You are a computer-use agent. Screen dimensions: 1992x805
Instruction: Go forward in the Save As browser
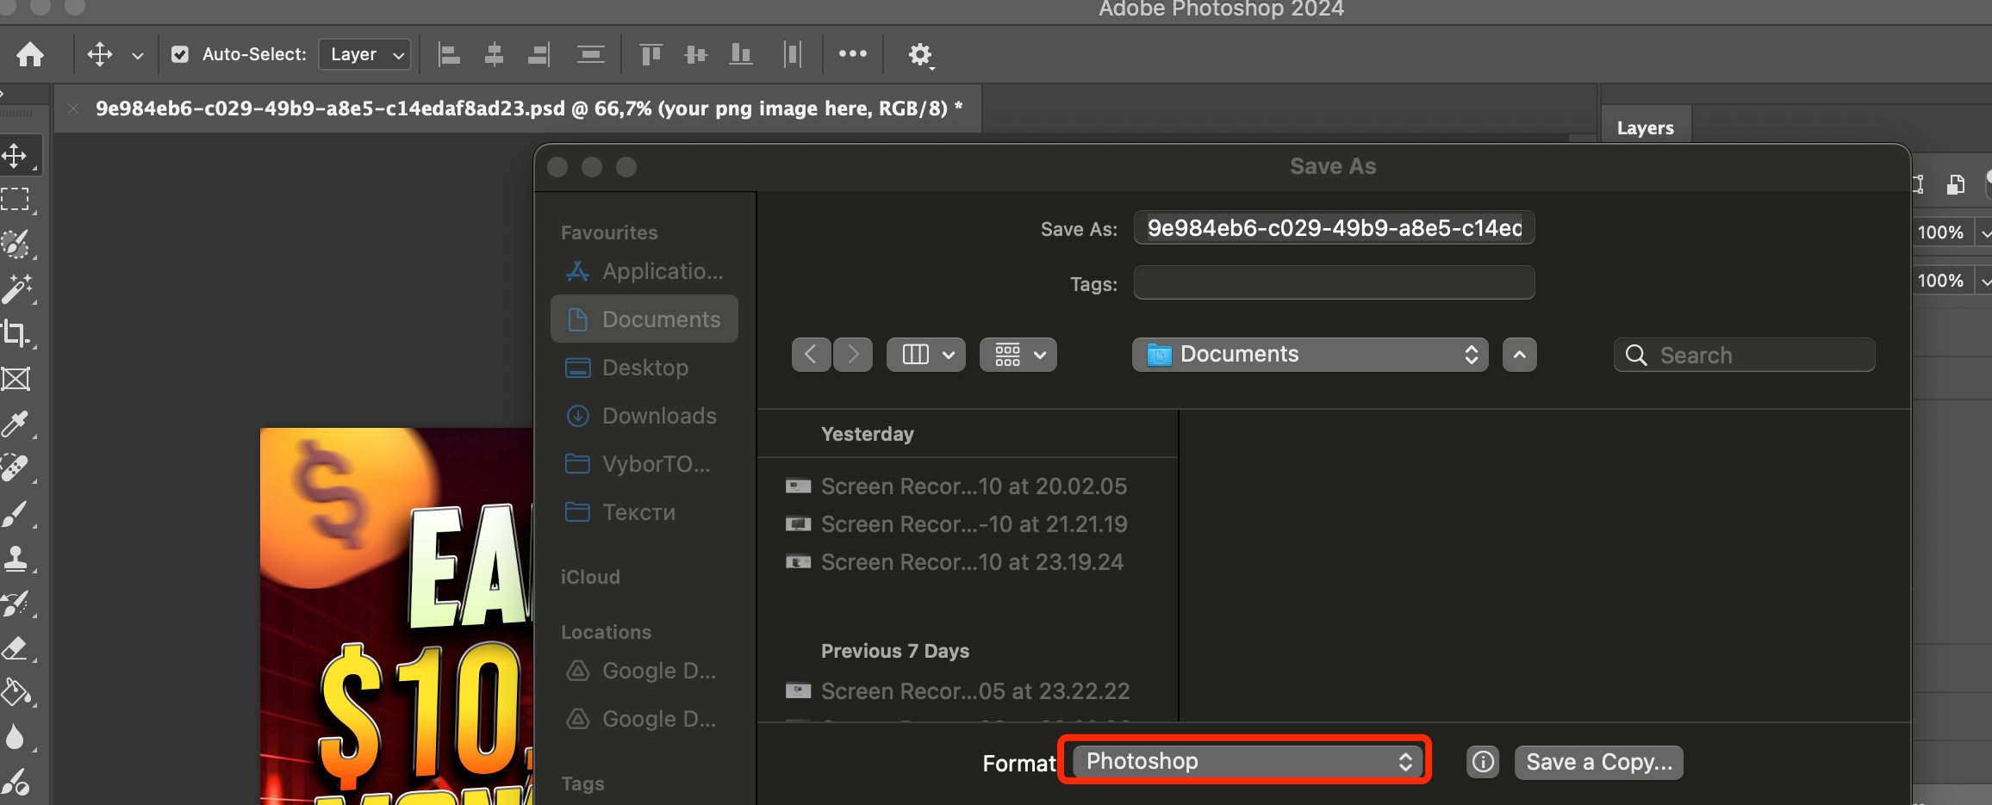tap(853, 355)
